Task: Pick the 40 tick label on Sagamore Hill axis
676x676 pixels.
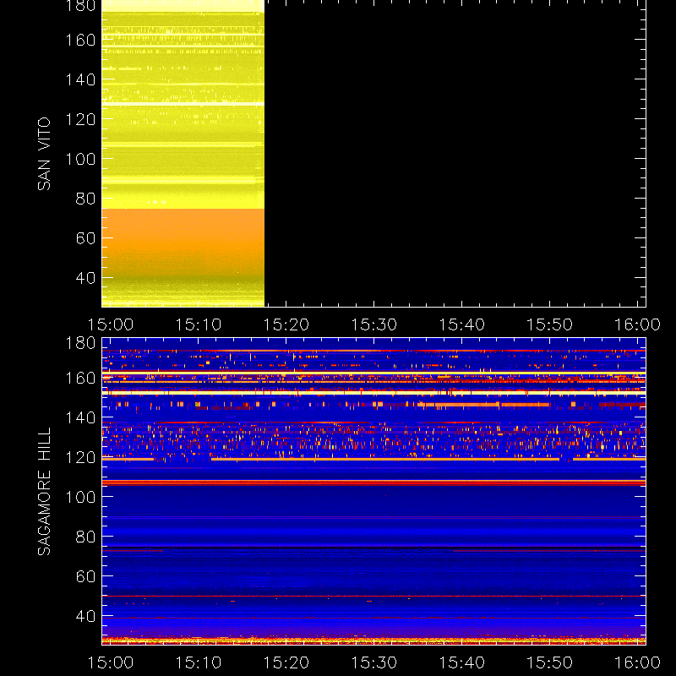Action: [x=85, y=616]
